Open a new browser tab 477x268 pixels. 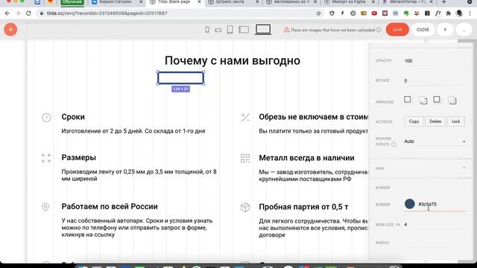coord(444,2)
